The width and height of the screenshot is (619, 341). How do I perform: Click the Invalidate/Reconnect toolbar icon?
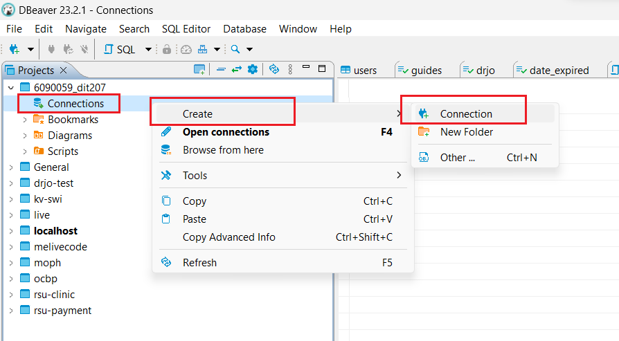coord(68,49)
